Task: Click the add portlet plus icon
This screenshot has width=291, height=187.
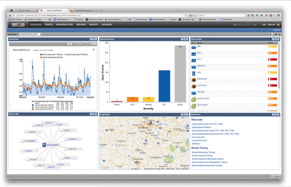Action: (x=271, y=34)
